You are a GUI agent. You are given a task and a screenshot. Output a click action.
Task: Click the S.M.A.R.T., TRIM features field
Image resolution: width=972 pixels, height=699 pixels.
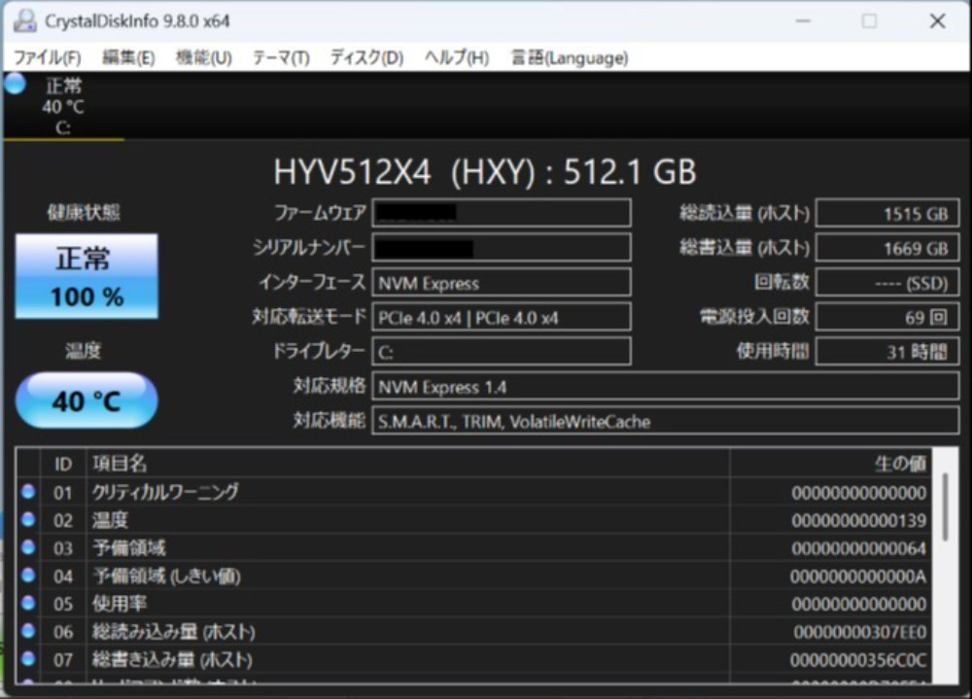[x=665, y=421]
